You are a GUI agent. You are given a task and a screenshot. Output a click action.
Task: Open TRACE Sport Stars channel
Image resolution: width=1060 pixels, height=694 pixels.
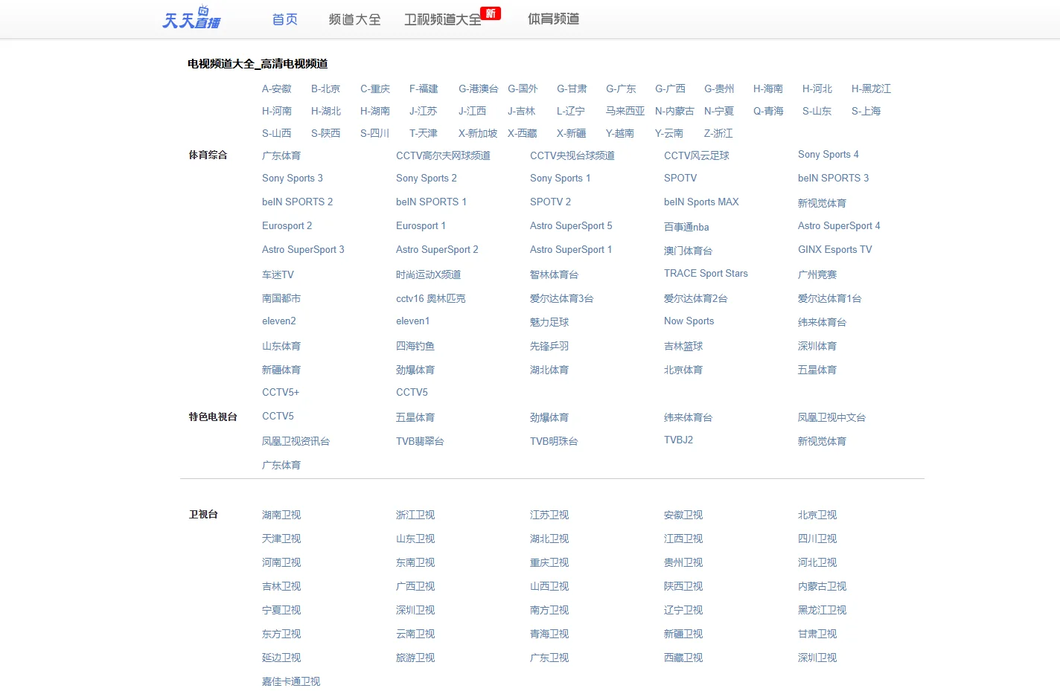tap(706, 273)
